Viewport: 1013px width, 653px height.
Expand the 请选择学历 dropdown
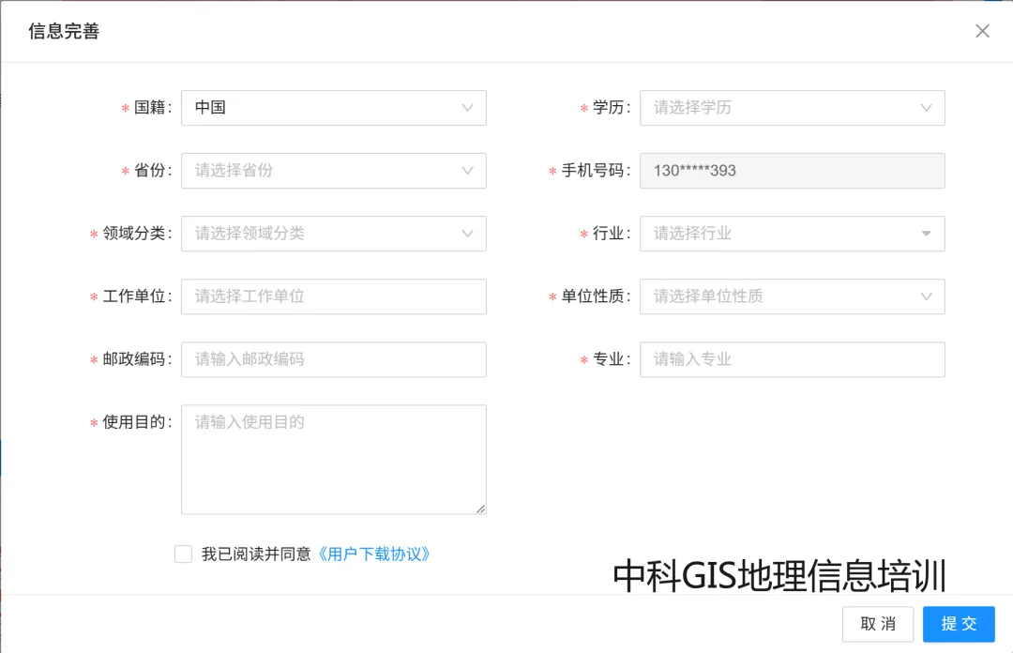pyautogui.click(x=792, y=108)
